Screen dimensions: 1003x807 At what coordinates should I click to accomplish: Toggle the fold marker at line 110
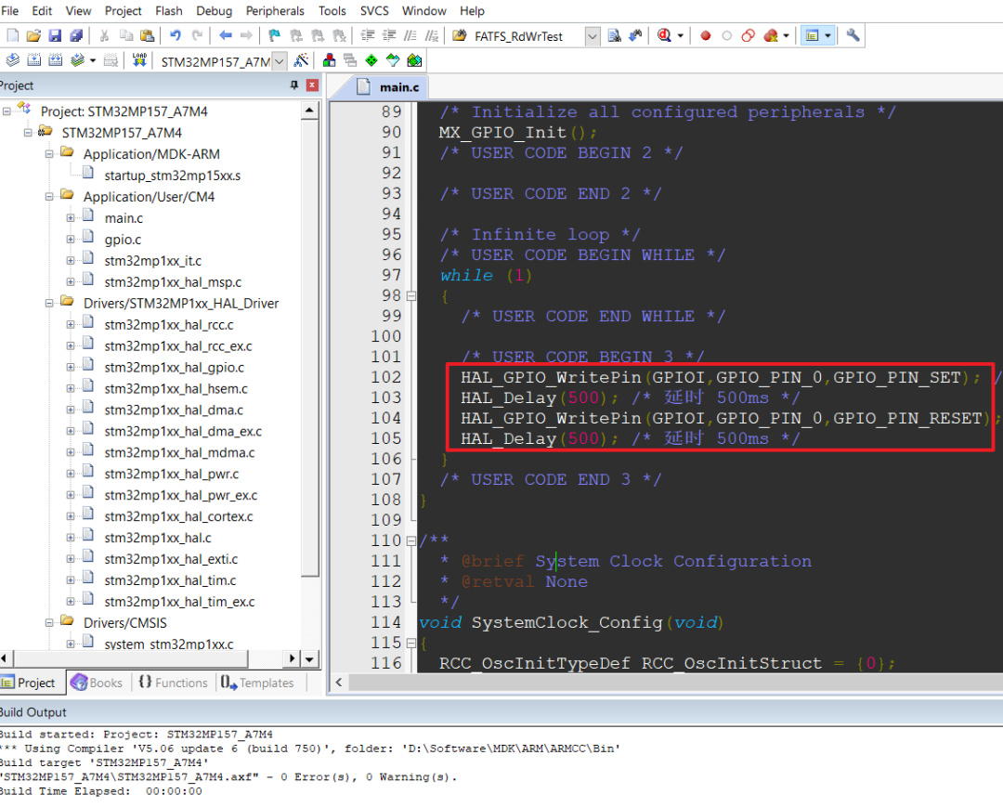410,541
